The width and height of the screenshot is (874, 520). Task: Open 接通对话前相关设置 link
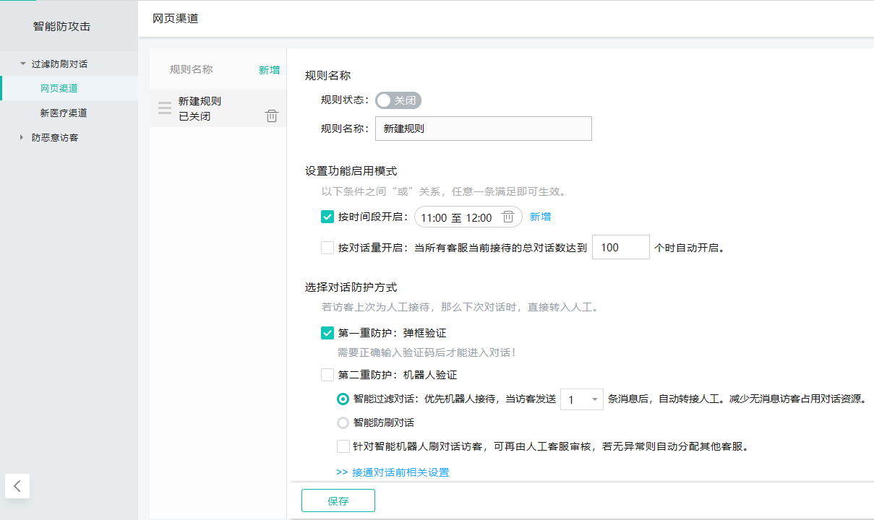point(393,472)
